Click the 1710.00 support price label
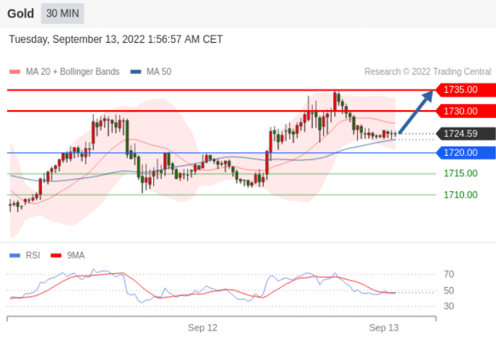Image resolution: width=496 pixels, height=340 pixels. [460, 195]
